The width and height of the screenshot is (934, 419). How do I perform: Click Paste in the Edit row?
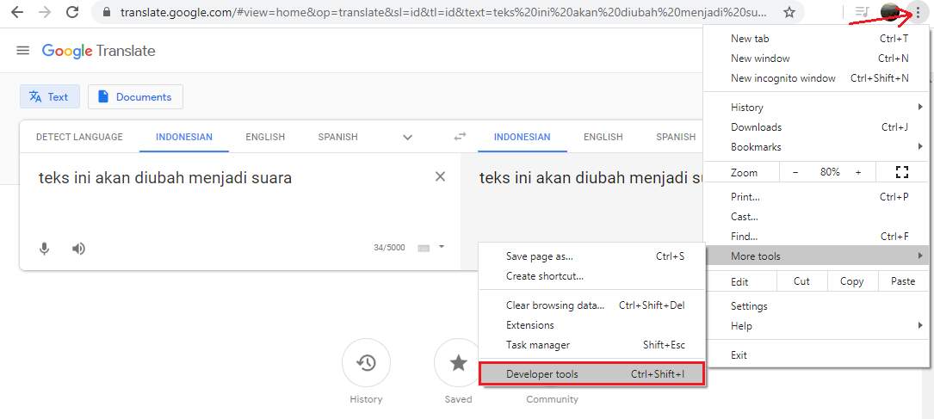pyautogui.click(x=903, y=281)
